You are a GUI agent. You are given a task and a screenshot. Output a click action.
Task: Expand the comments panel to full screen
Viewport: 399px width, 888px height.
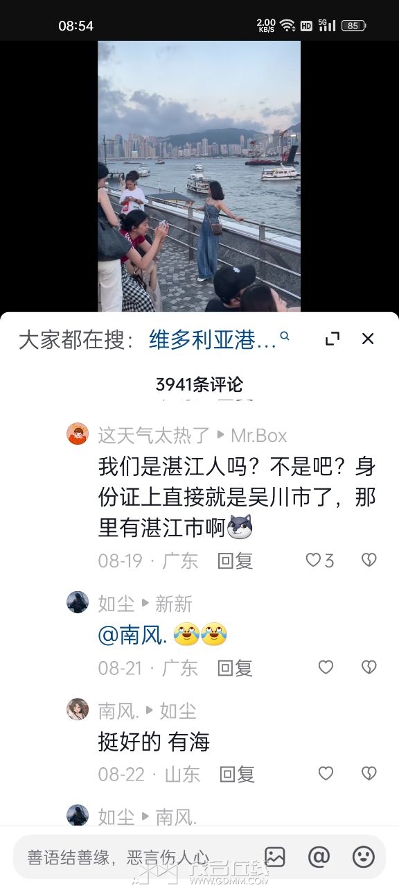point(332,339)
